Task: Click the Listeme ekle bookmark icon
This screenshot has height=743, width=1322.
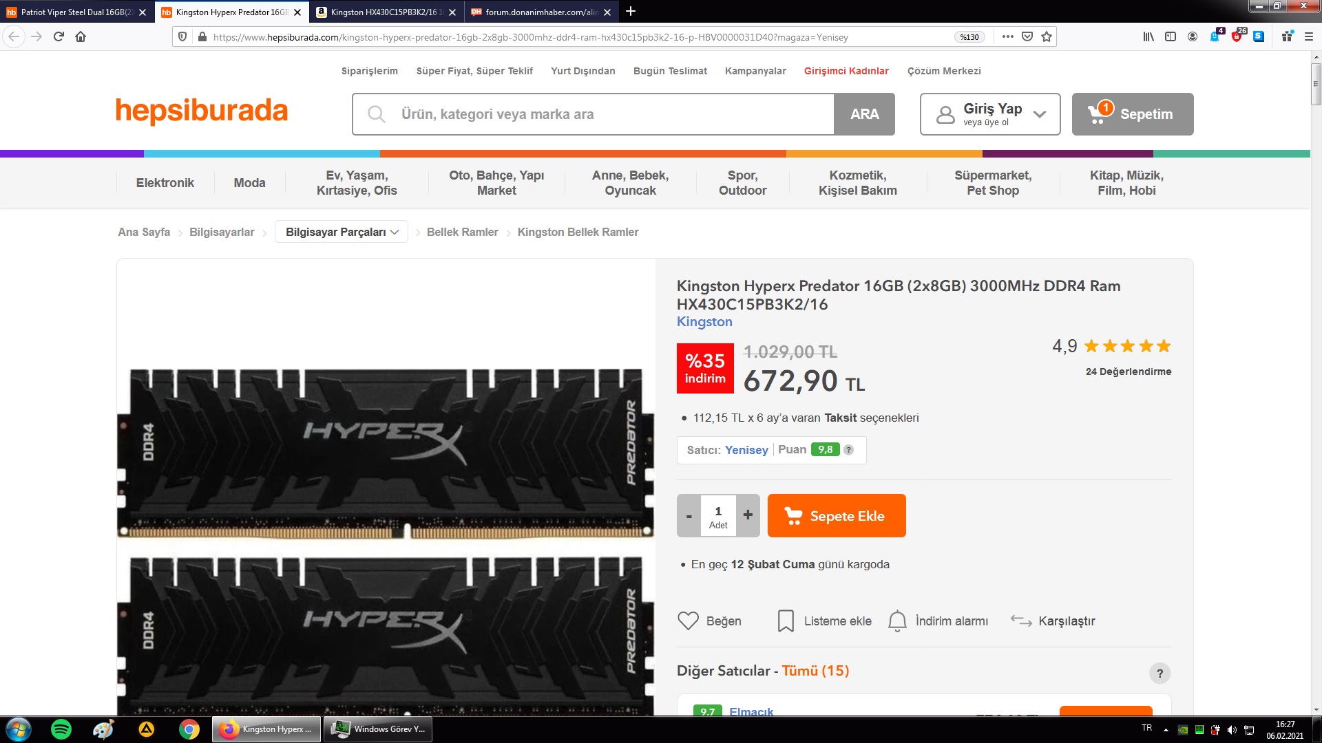Action: point(786,621)
